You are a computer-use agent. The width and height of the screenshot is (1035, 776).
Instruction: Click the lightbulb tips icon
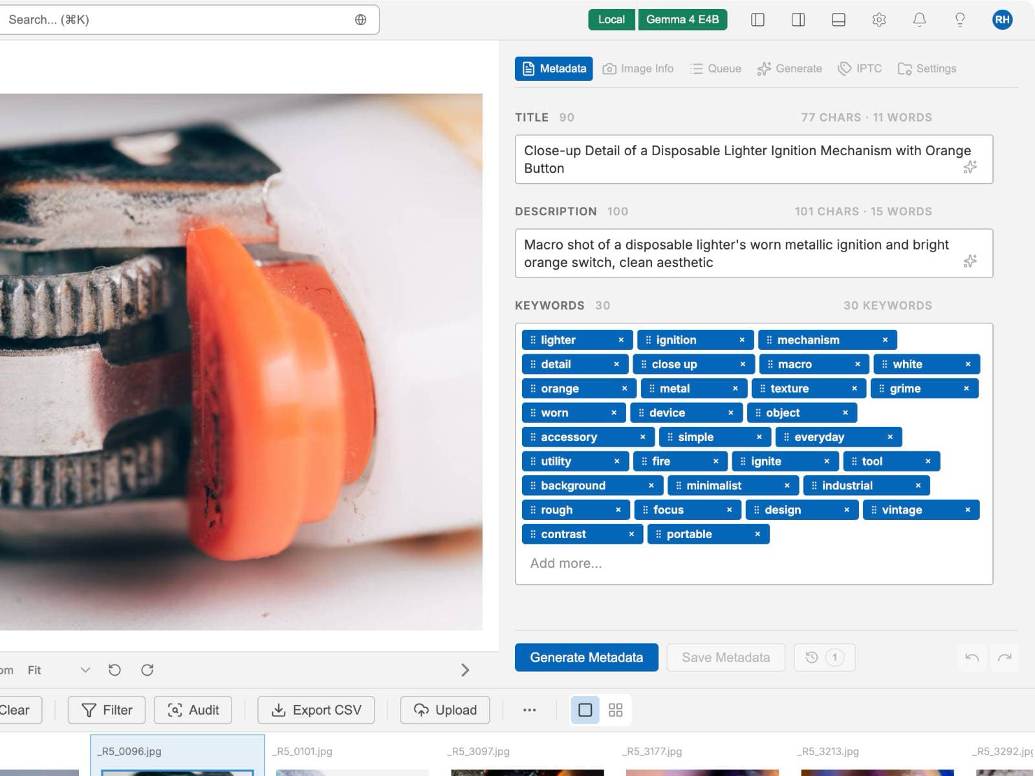coord(960,19)
